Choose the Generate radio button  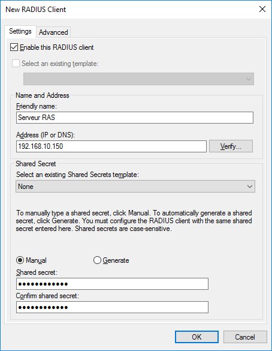click(x=97, y=260)
